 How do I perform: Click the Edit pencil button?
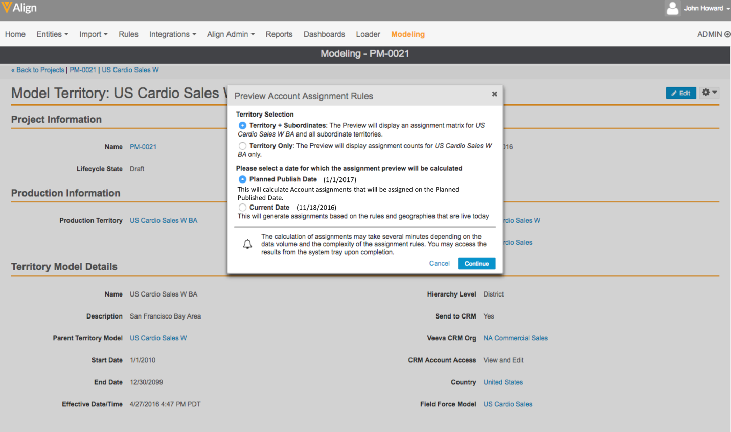point(680,93)
